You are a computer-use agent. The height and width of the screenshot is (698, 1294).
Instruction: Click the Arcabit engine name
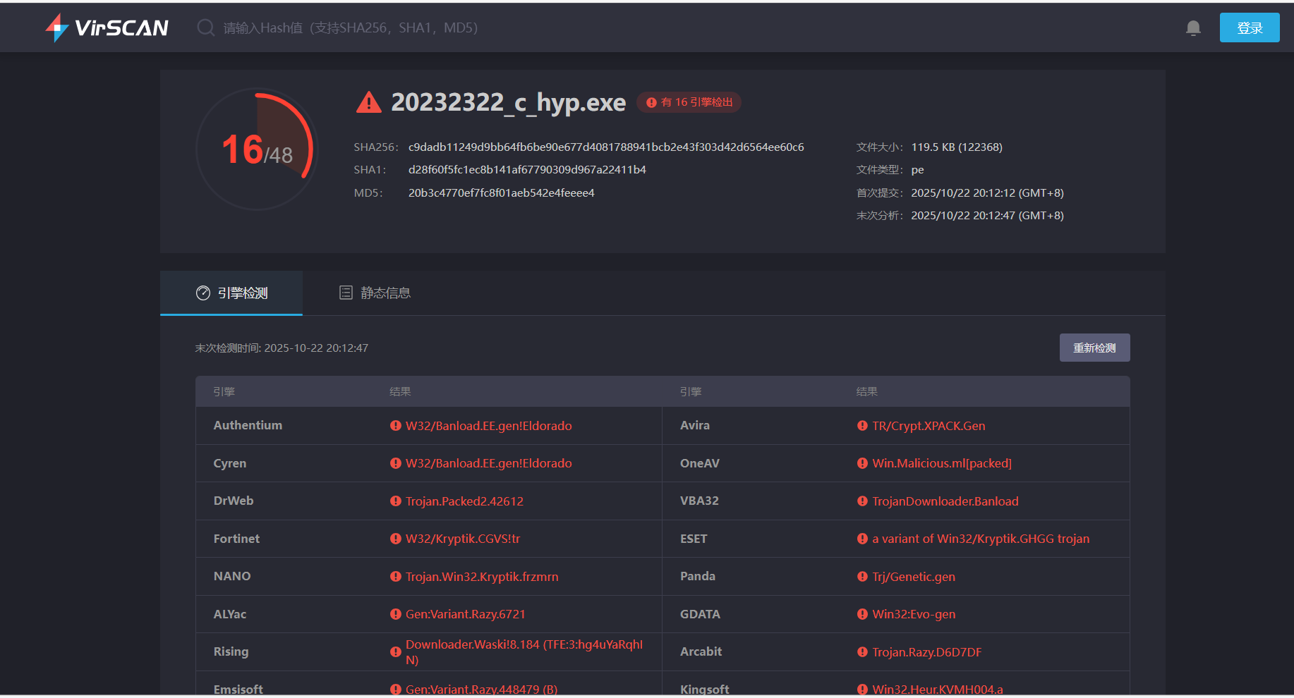701,652
